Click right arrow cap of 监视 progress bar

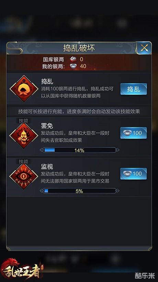(117, 191)
